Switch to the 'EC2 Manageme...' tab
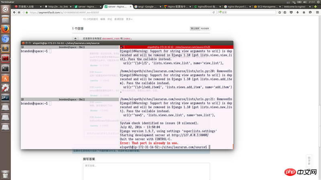Screen dimensions: 321x180 (267, 6)
